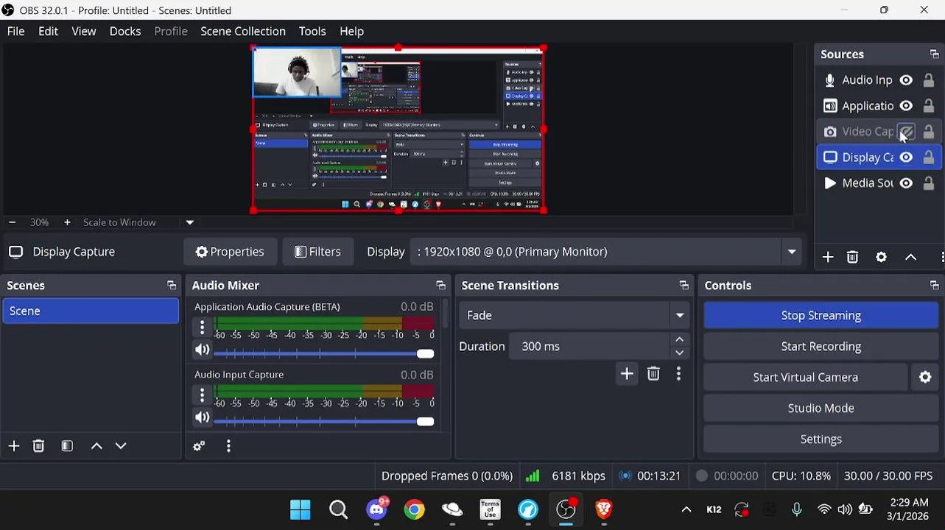Open Audio Input Capture options menu
The width and height of the screenshot is (945, 530).
pyautogui.click(x=203, y=395)
